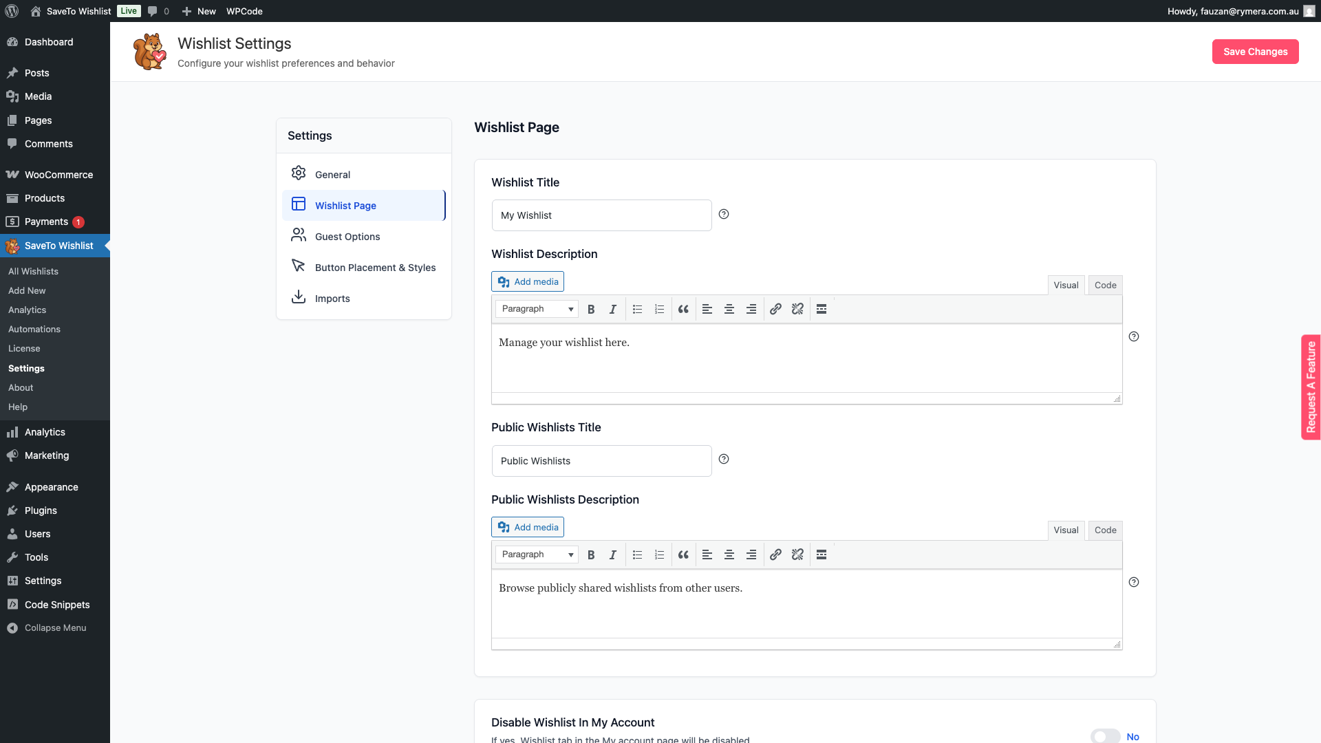This screenshot has width=1321, height=743.
Task: Click blockquote icon in Wishlist Description toolbar
Action: point(683,310)
